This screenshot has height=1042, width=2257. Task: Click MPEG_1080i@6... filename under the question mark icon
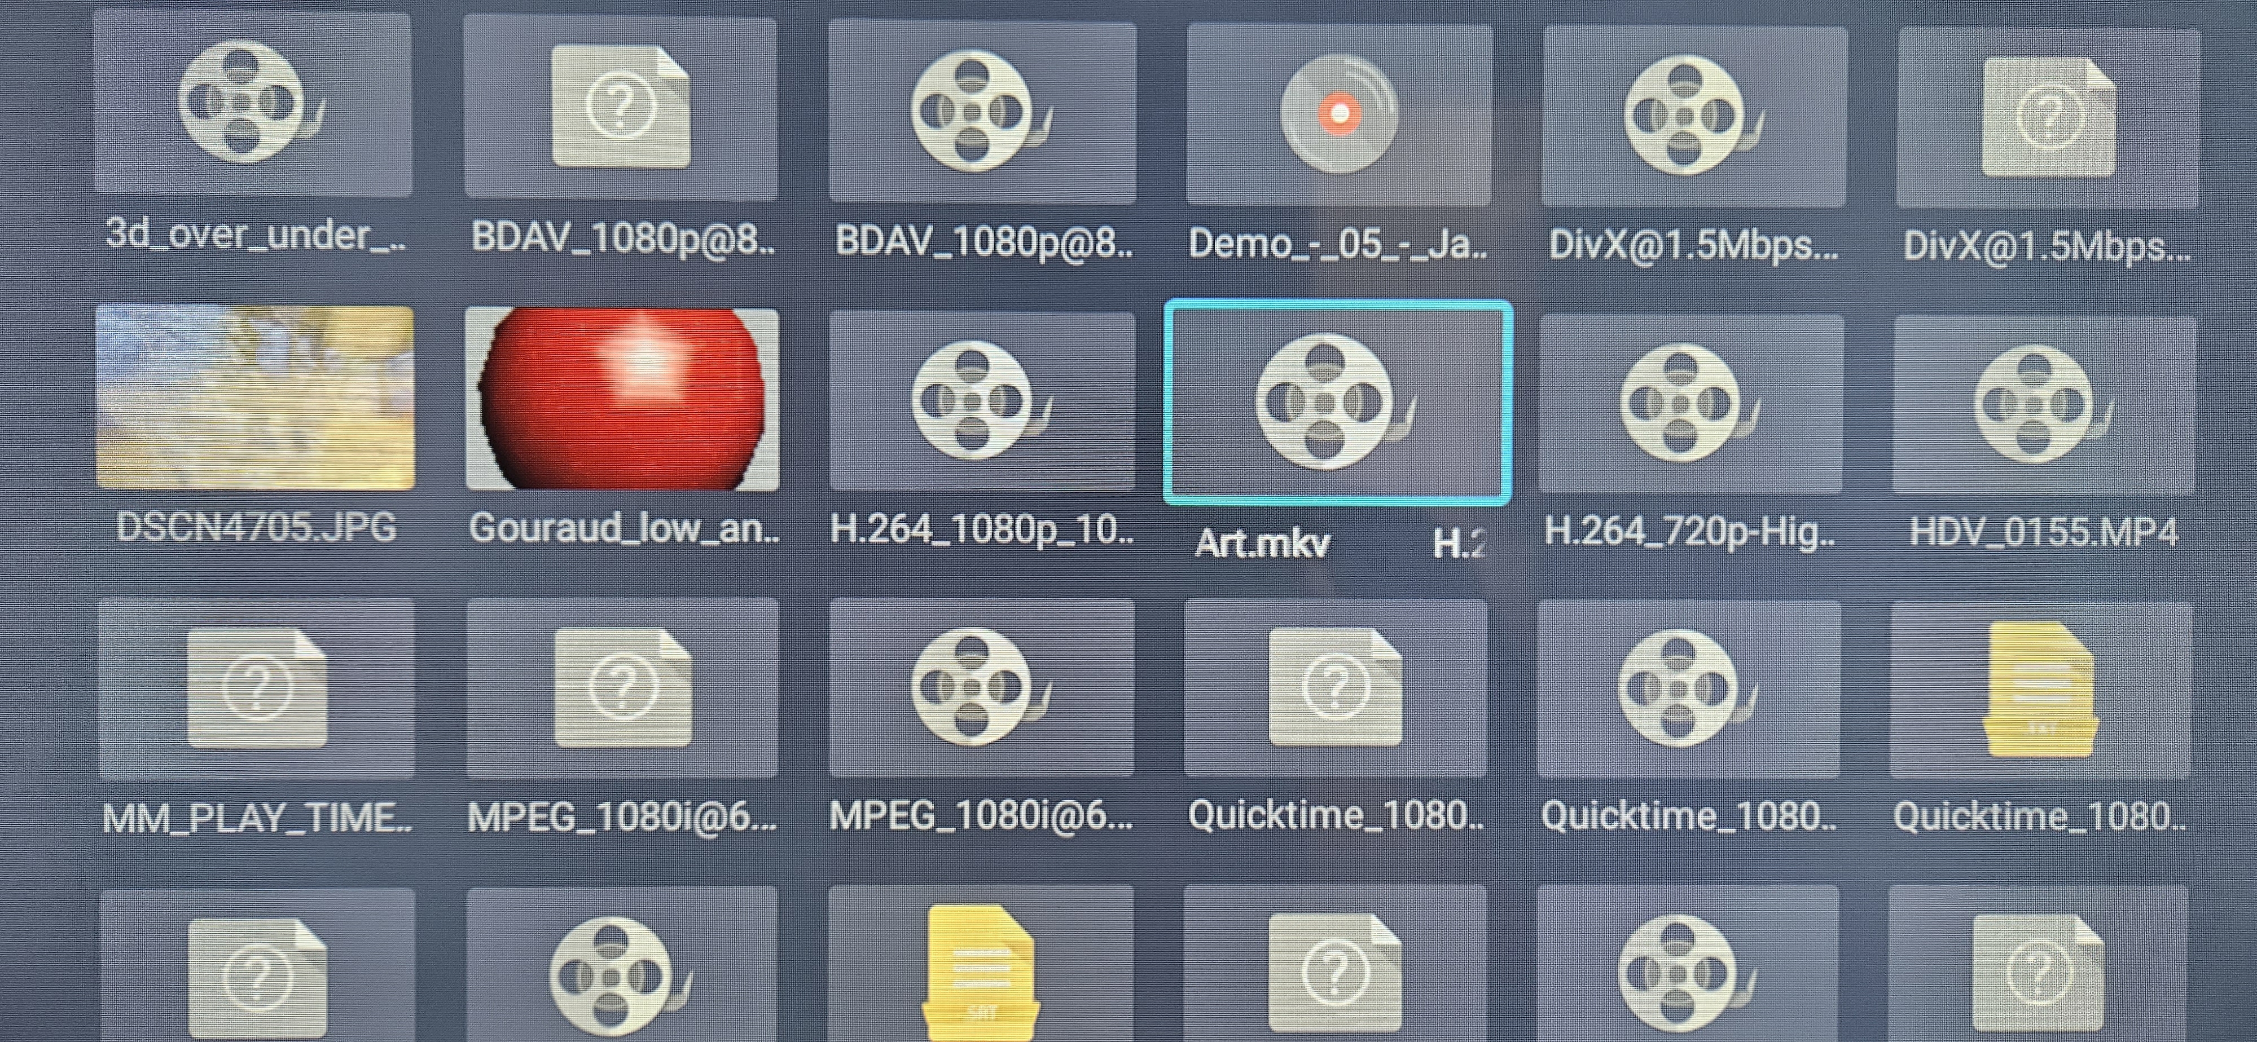click(622, 818)
